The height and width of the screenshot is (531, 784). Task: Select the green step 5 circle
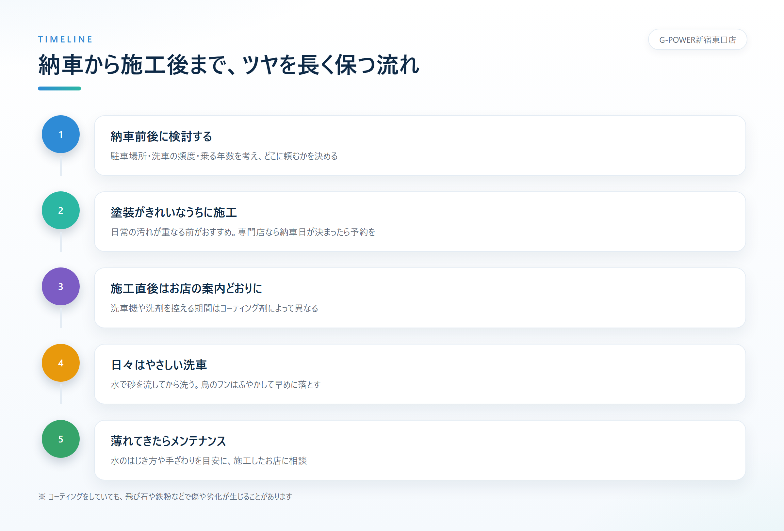click(x=61, y=439)
